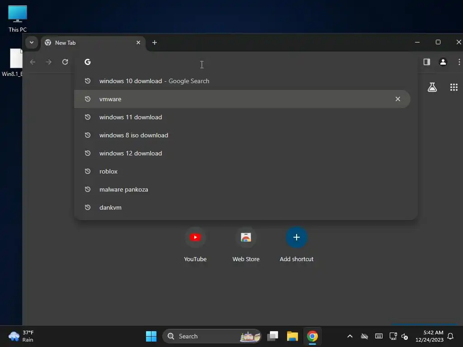Image resolution: width=463 pixels, height=347 pixels.
Task: Select the Win8.1 desktop file
Action: click(12, 62)
